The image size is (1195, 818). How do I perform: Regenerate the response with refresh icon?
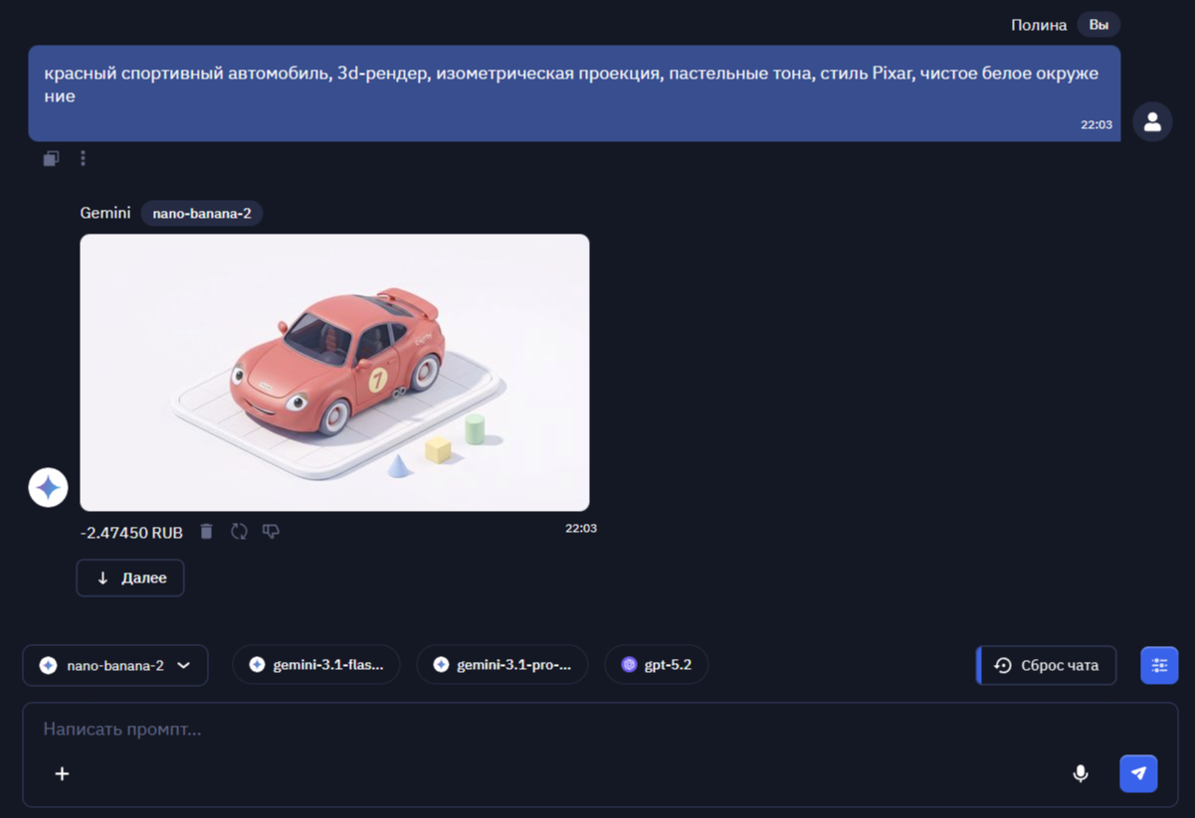tap(239, 532)
